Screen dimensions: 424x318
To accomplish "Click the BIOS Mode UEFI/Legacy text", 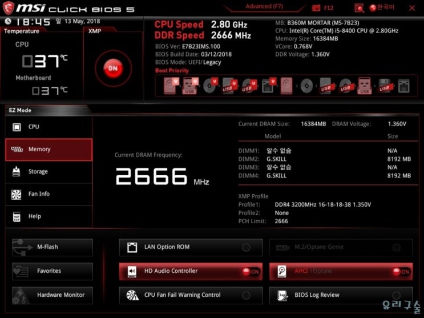I will tap(188, 62).
